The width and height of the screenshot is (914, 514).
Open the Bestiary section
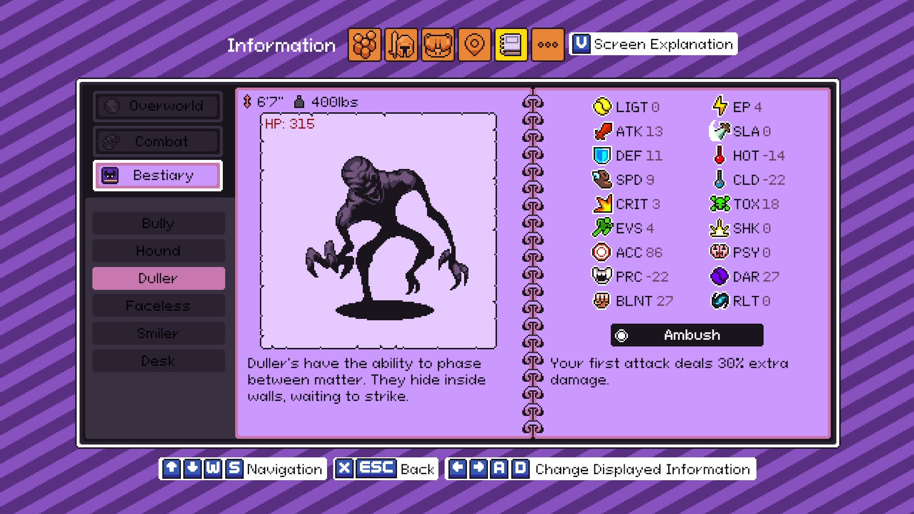coord(157,175)
